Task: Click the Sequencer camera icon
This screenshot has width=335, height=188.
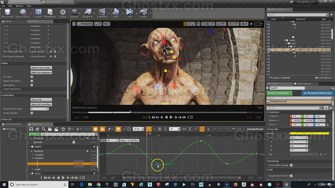Action: (50, 129)
